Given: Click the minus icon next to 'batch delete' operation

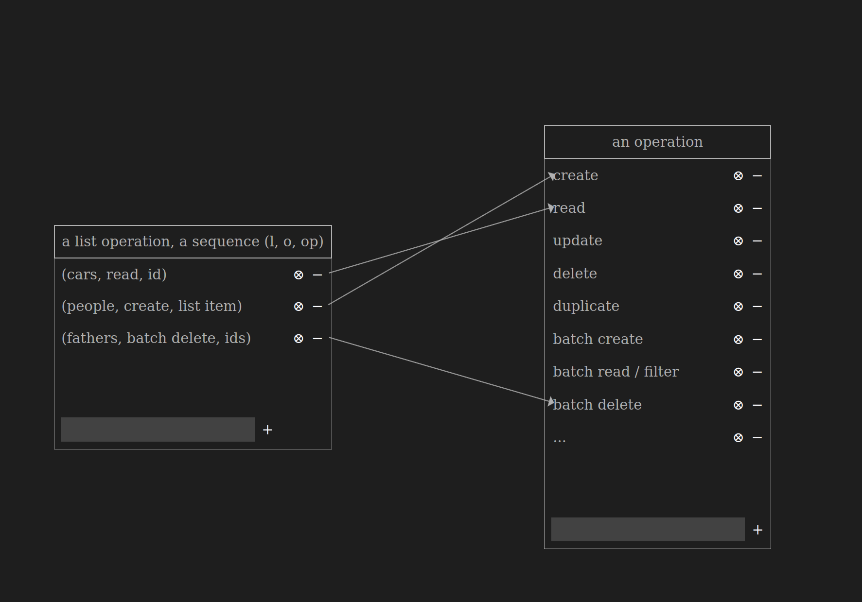Looking at the screenshot, I should tap(757, 405).
